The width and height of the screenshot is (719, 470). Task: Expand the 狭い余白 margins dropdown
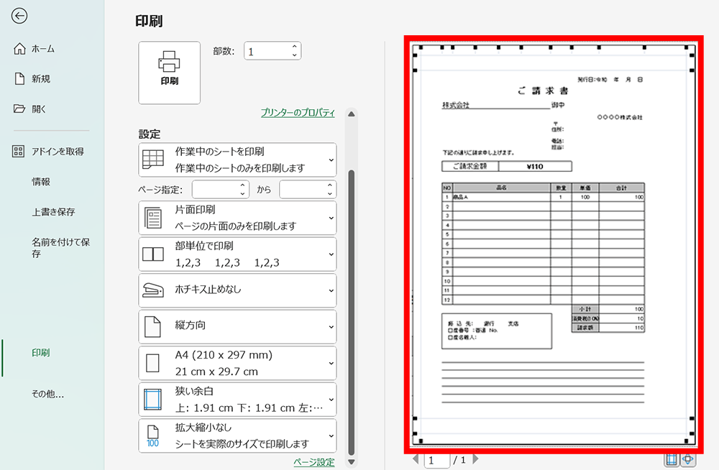[x=237, y=400]
